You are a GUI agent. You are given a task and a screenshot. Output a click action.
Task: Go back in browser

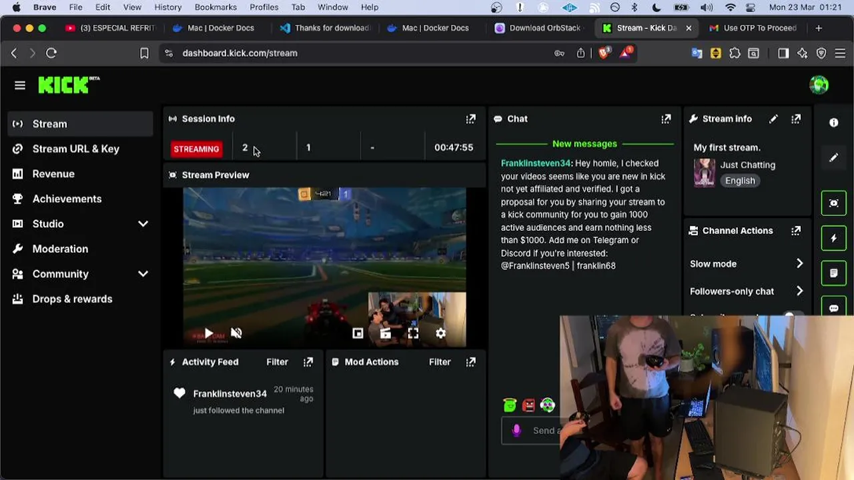[14, 53]
